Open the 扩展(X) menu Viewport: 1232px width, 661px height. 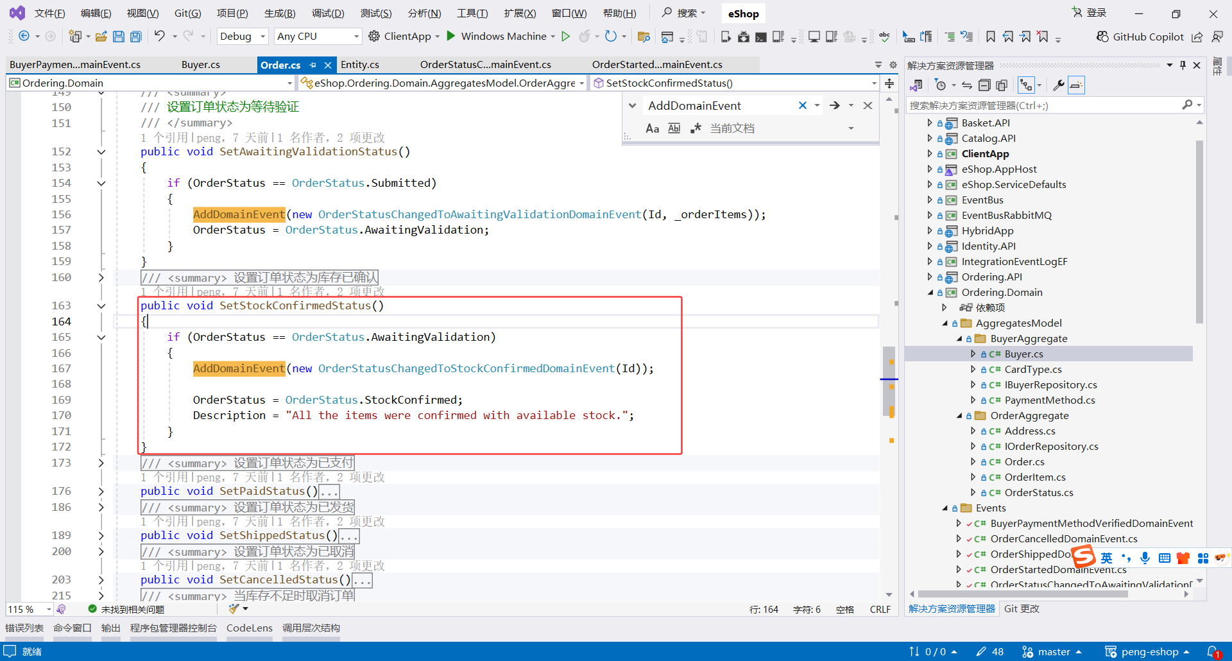(x=520, y=13)
